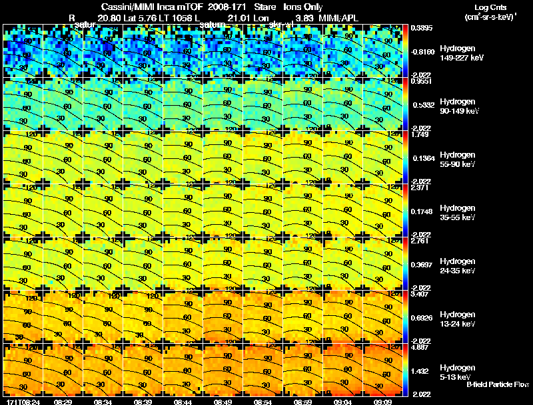Open the 24-35 keV panel at 08:44
Viewport: 533px width, 405px height.
183,263
